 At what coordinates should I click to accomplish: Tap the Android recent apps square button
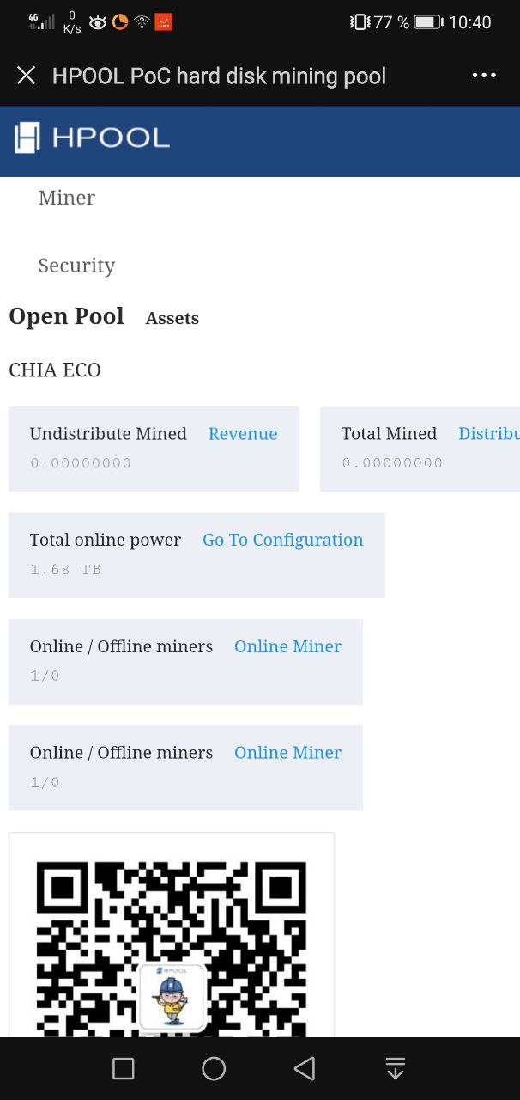tap(124, 1068)
